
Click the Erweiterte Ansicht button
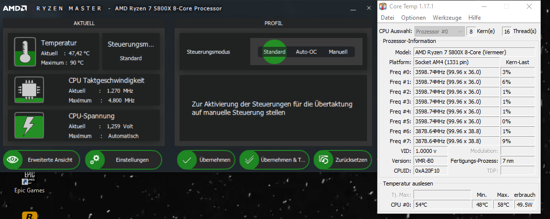[42, 160]
